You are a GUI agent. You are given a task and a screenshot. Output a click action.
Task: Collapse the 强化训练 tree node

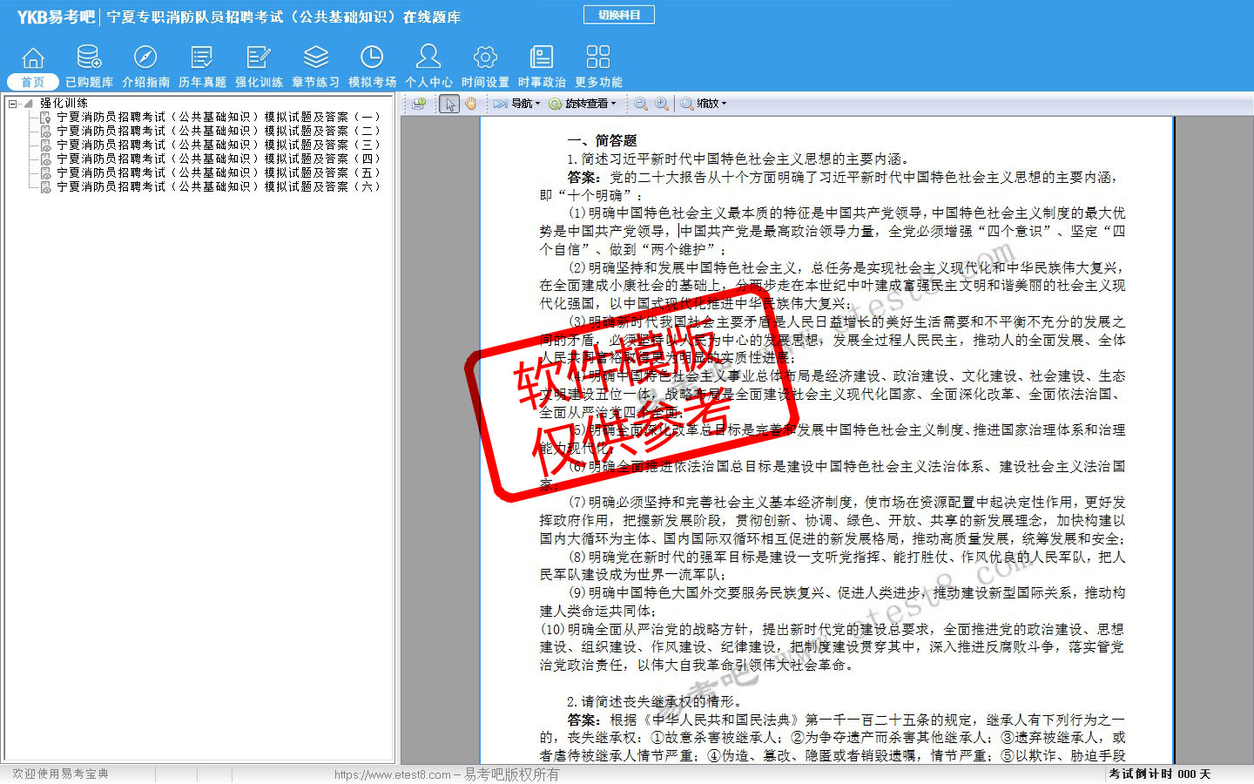[12, 104]
